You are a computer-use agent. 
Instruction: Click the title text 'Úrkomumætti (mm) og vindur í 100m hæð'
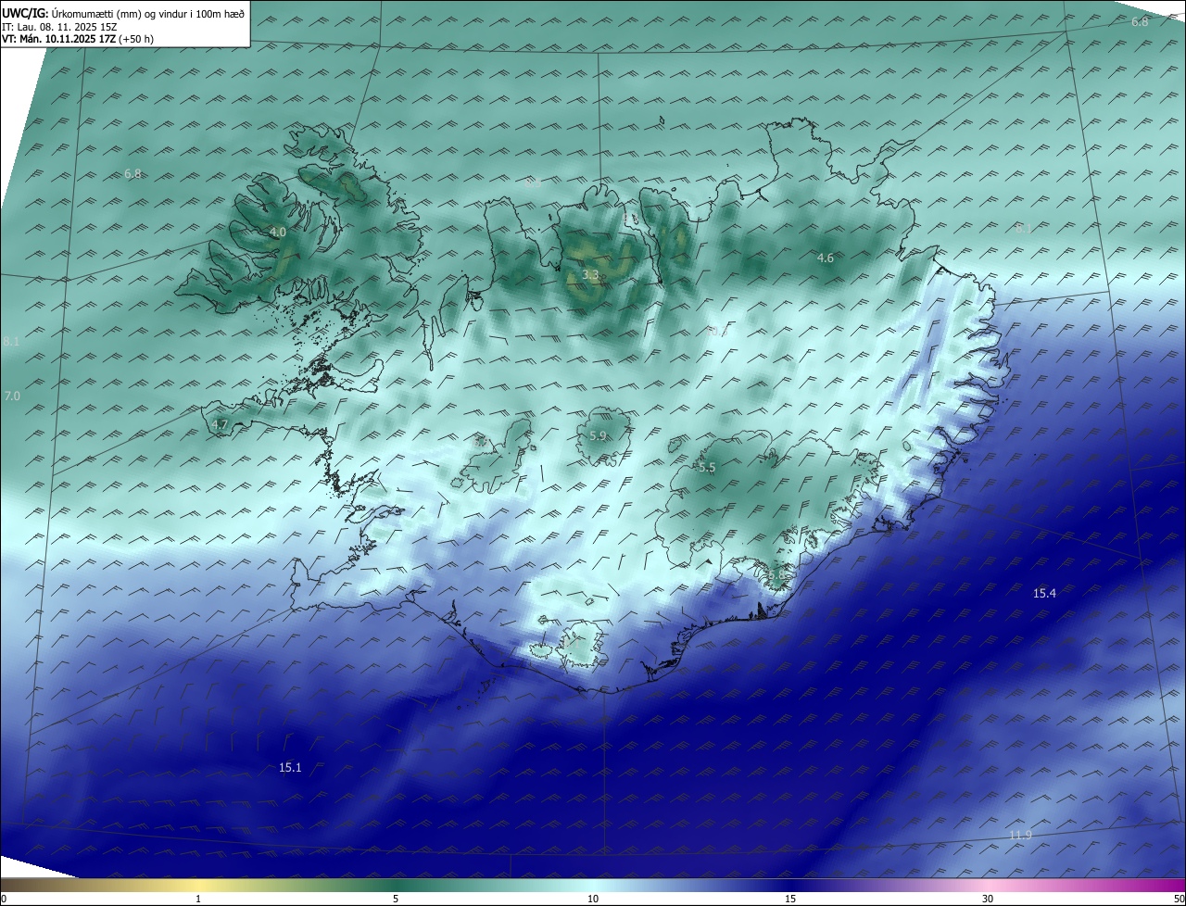coord(147,12)
